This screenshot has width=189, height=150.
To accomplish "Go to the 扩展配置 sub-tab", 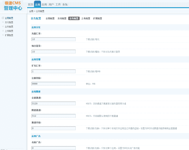I will (98, 19).
